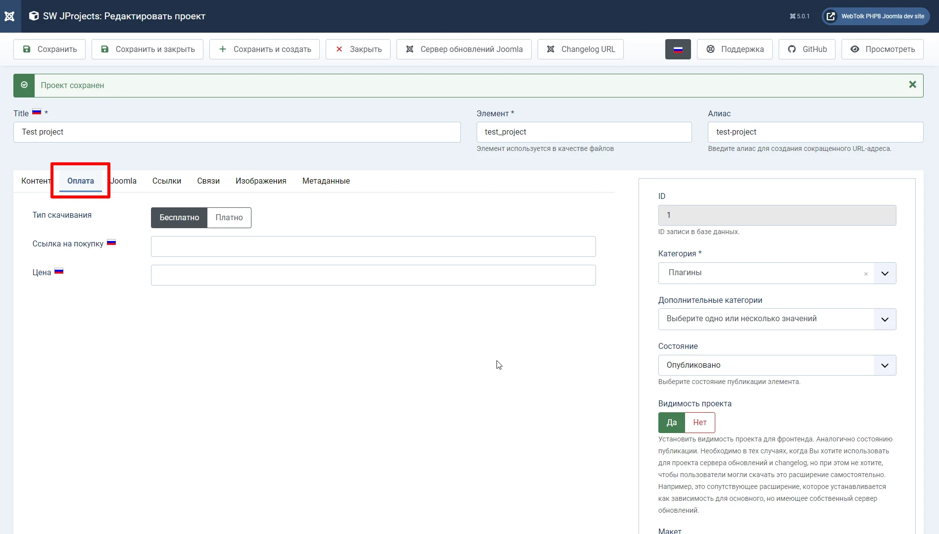Focus the Title input field
Screen dimensions: 939x534
(x=237, y=132)
